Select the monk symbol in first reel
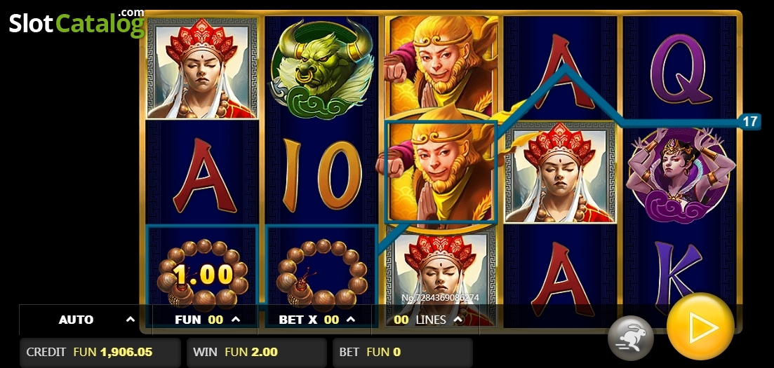 point(201,69)
